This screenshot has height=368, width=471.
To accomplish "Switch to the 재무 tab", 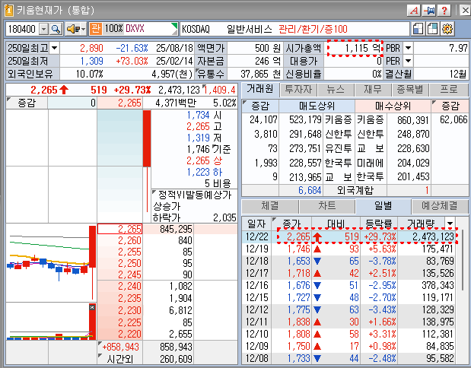I will click(373, 89).
